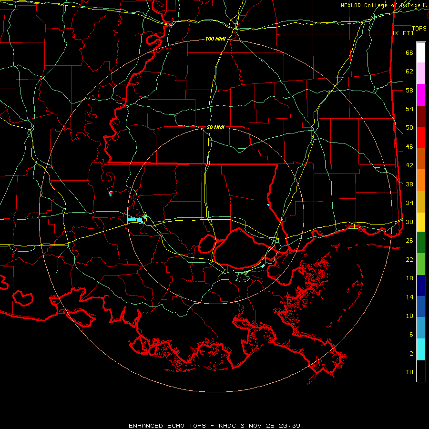The width and height of the screenshot is (429, 429).
Task: Click the black TH legend swatch
Action: pos(421,371)
